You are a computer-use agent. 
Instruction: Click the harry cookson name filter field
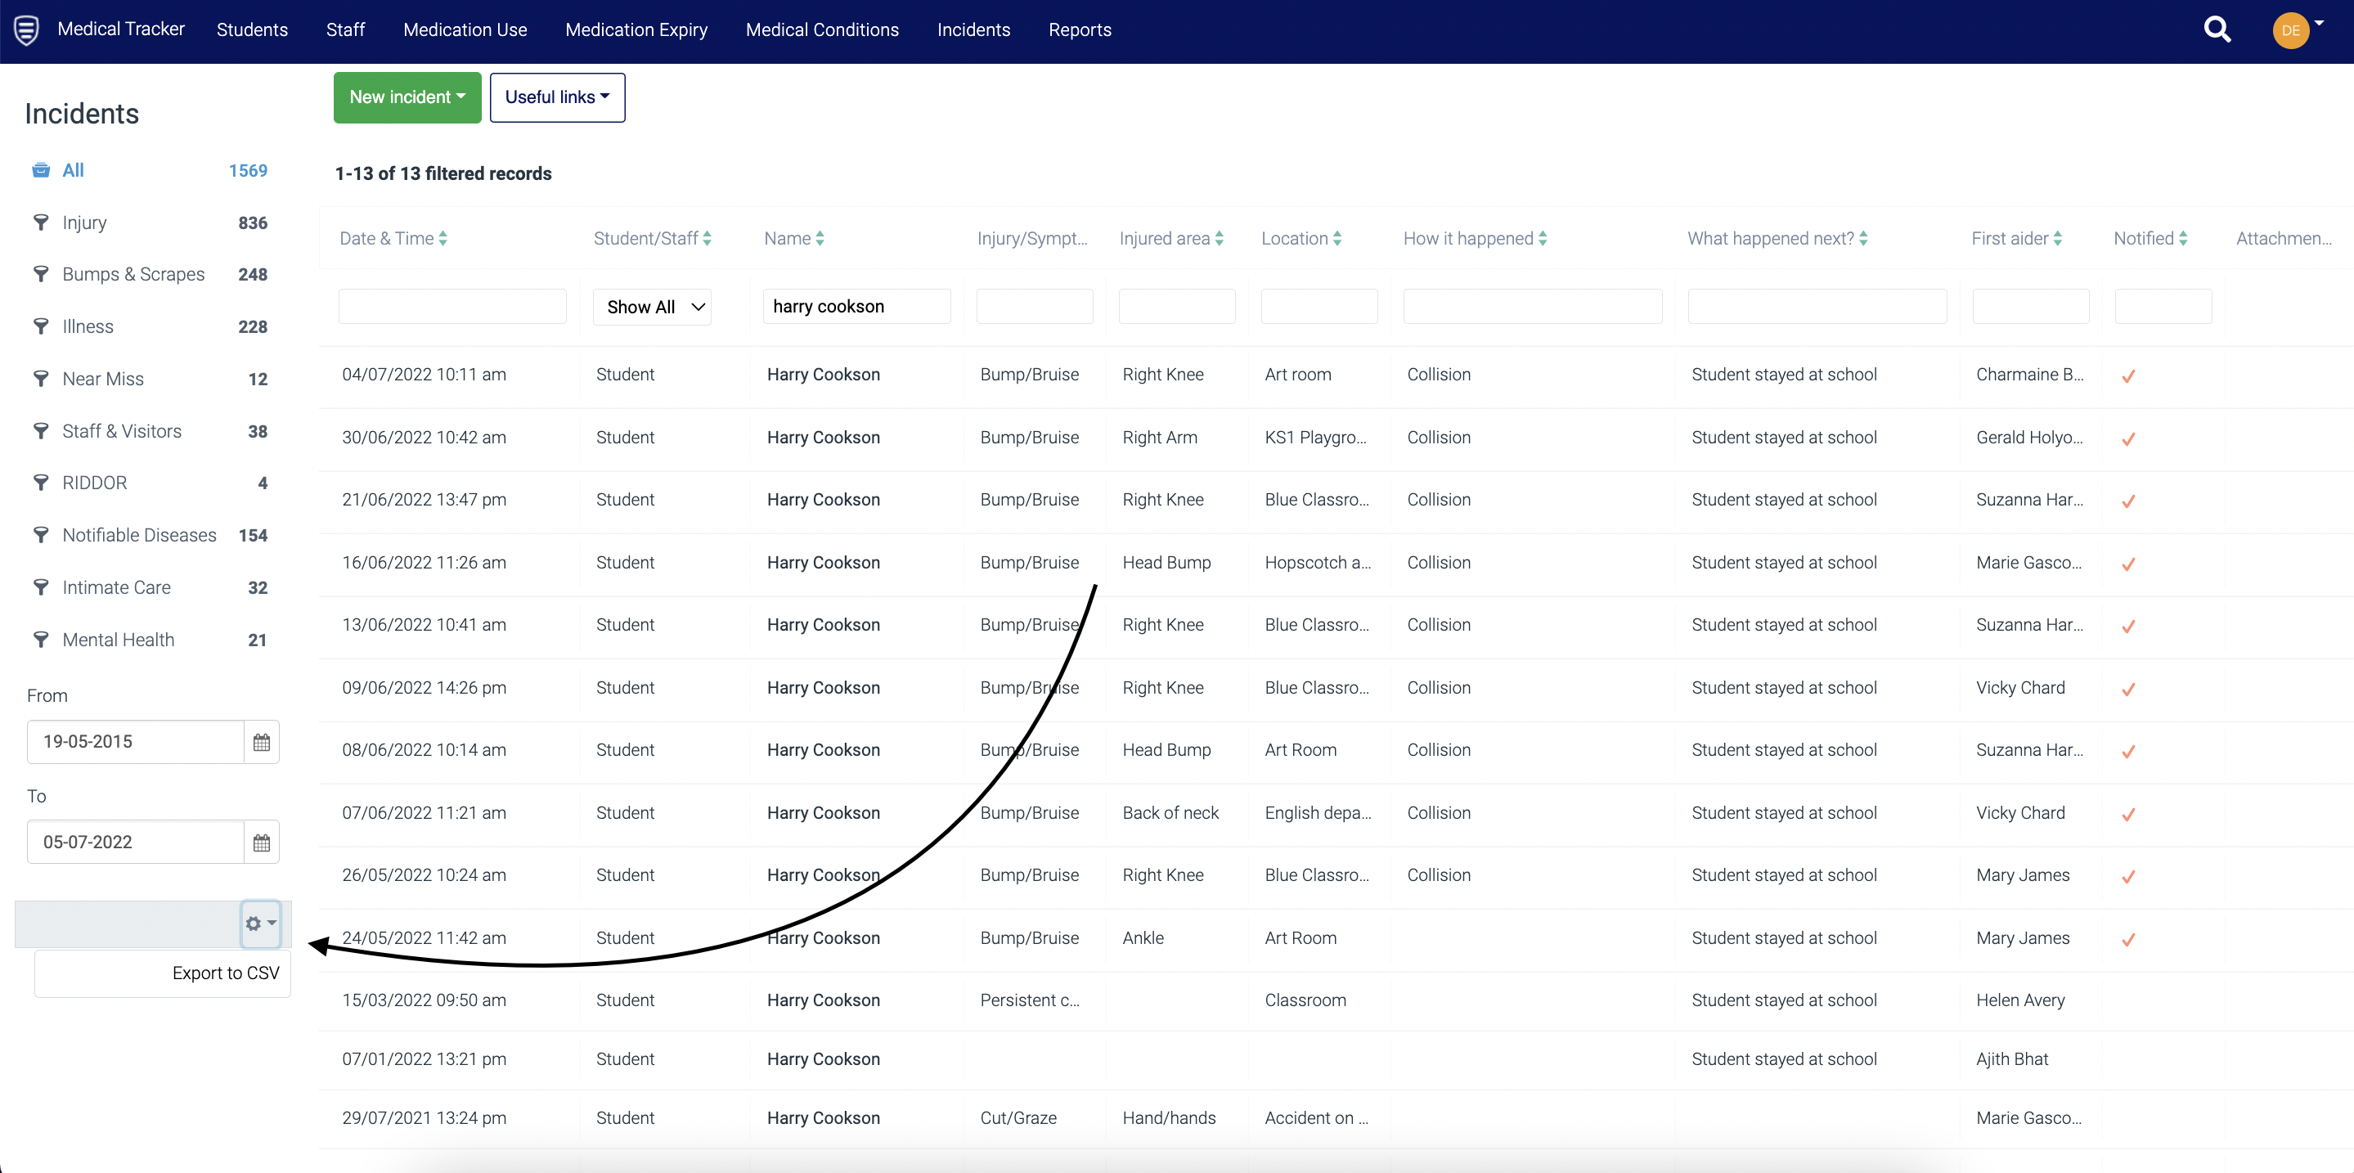(x=856, y=306)
